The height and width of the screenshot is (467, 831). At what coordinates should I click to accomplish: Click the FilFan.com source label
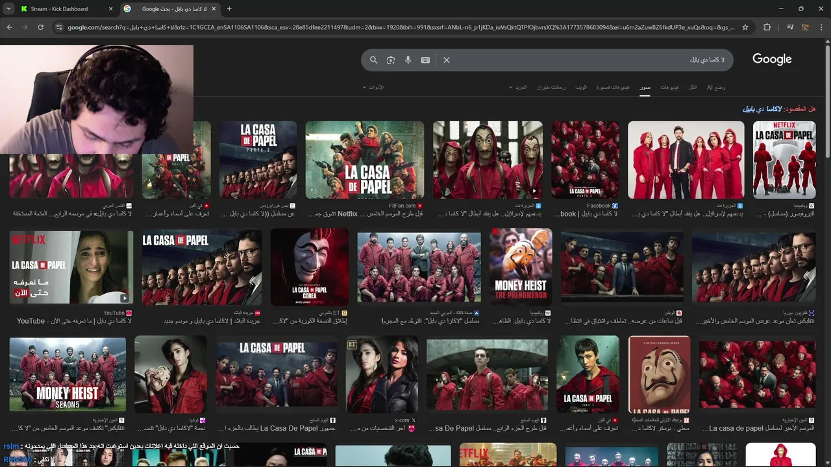coord(402,206)
